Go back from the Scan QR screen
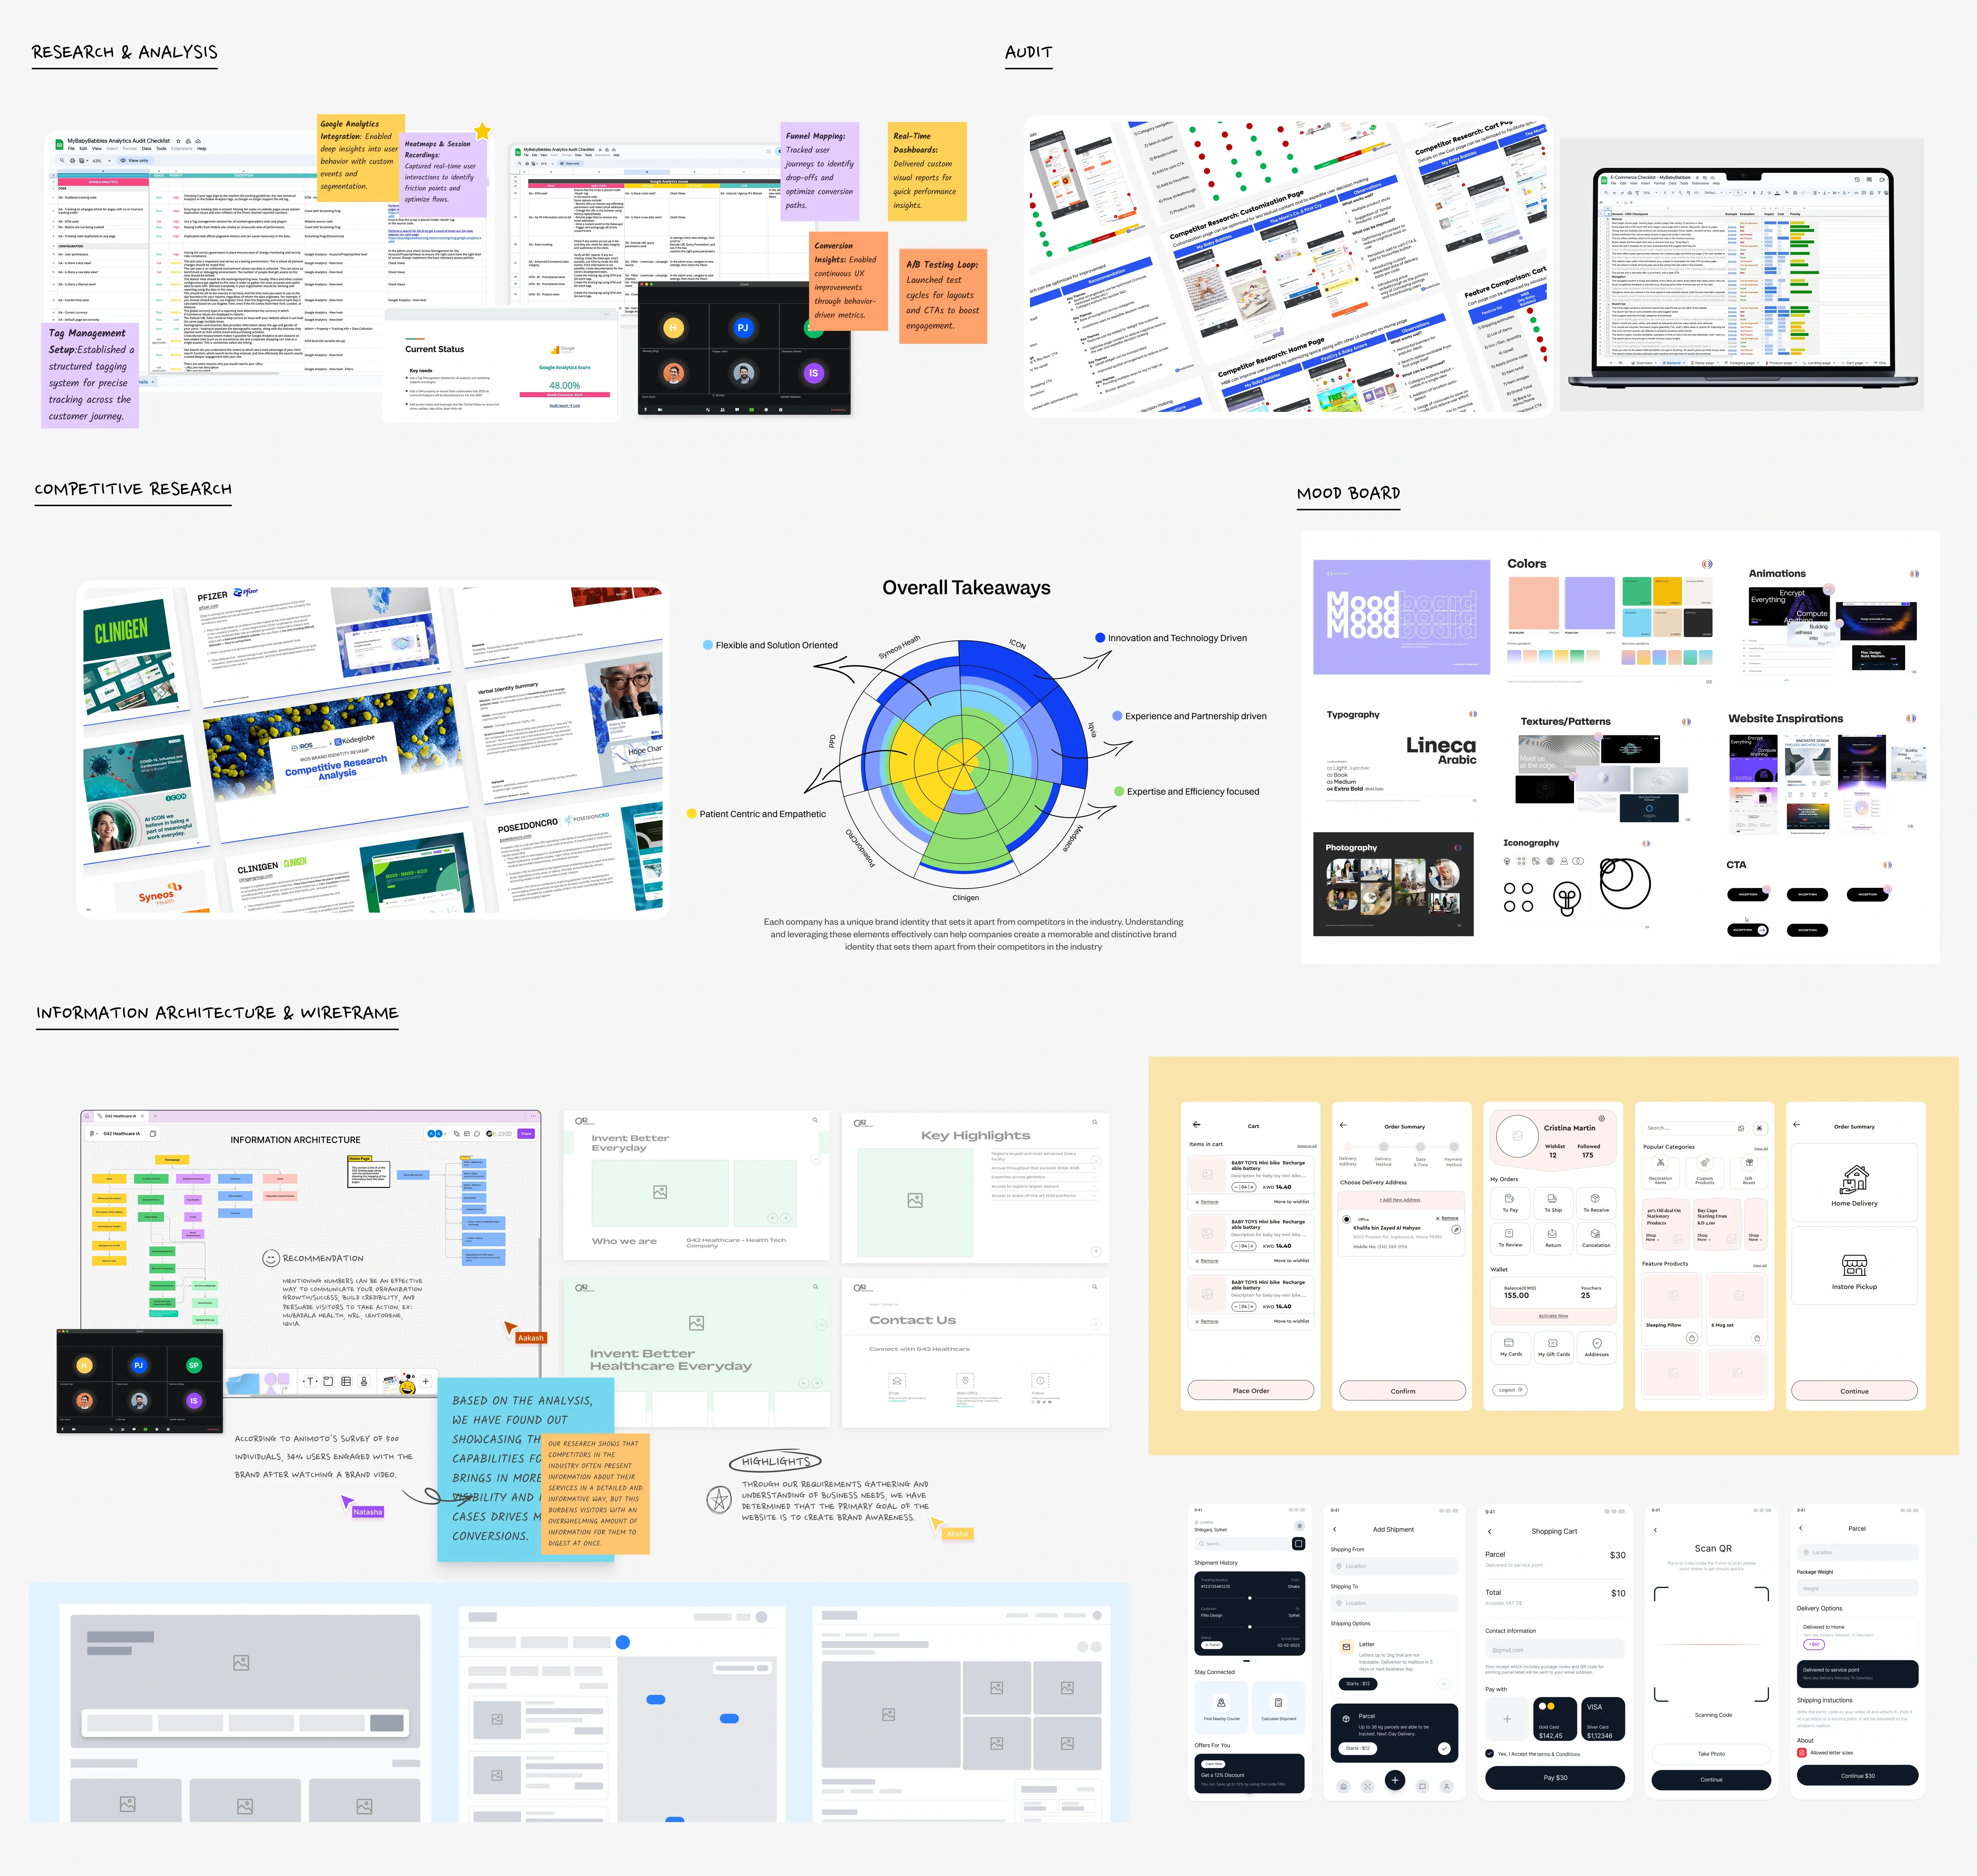The width and height of the screenshot is (1977, 1876). 1655,1530
